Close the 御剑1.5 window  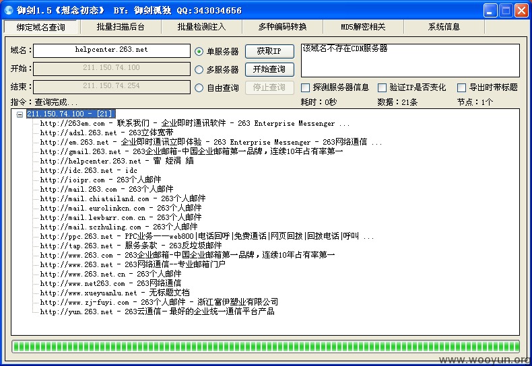pyautogui.click(x=521, y=11)
